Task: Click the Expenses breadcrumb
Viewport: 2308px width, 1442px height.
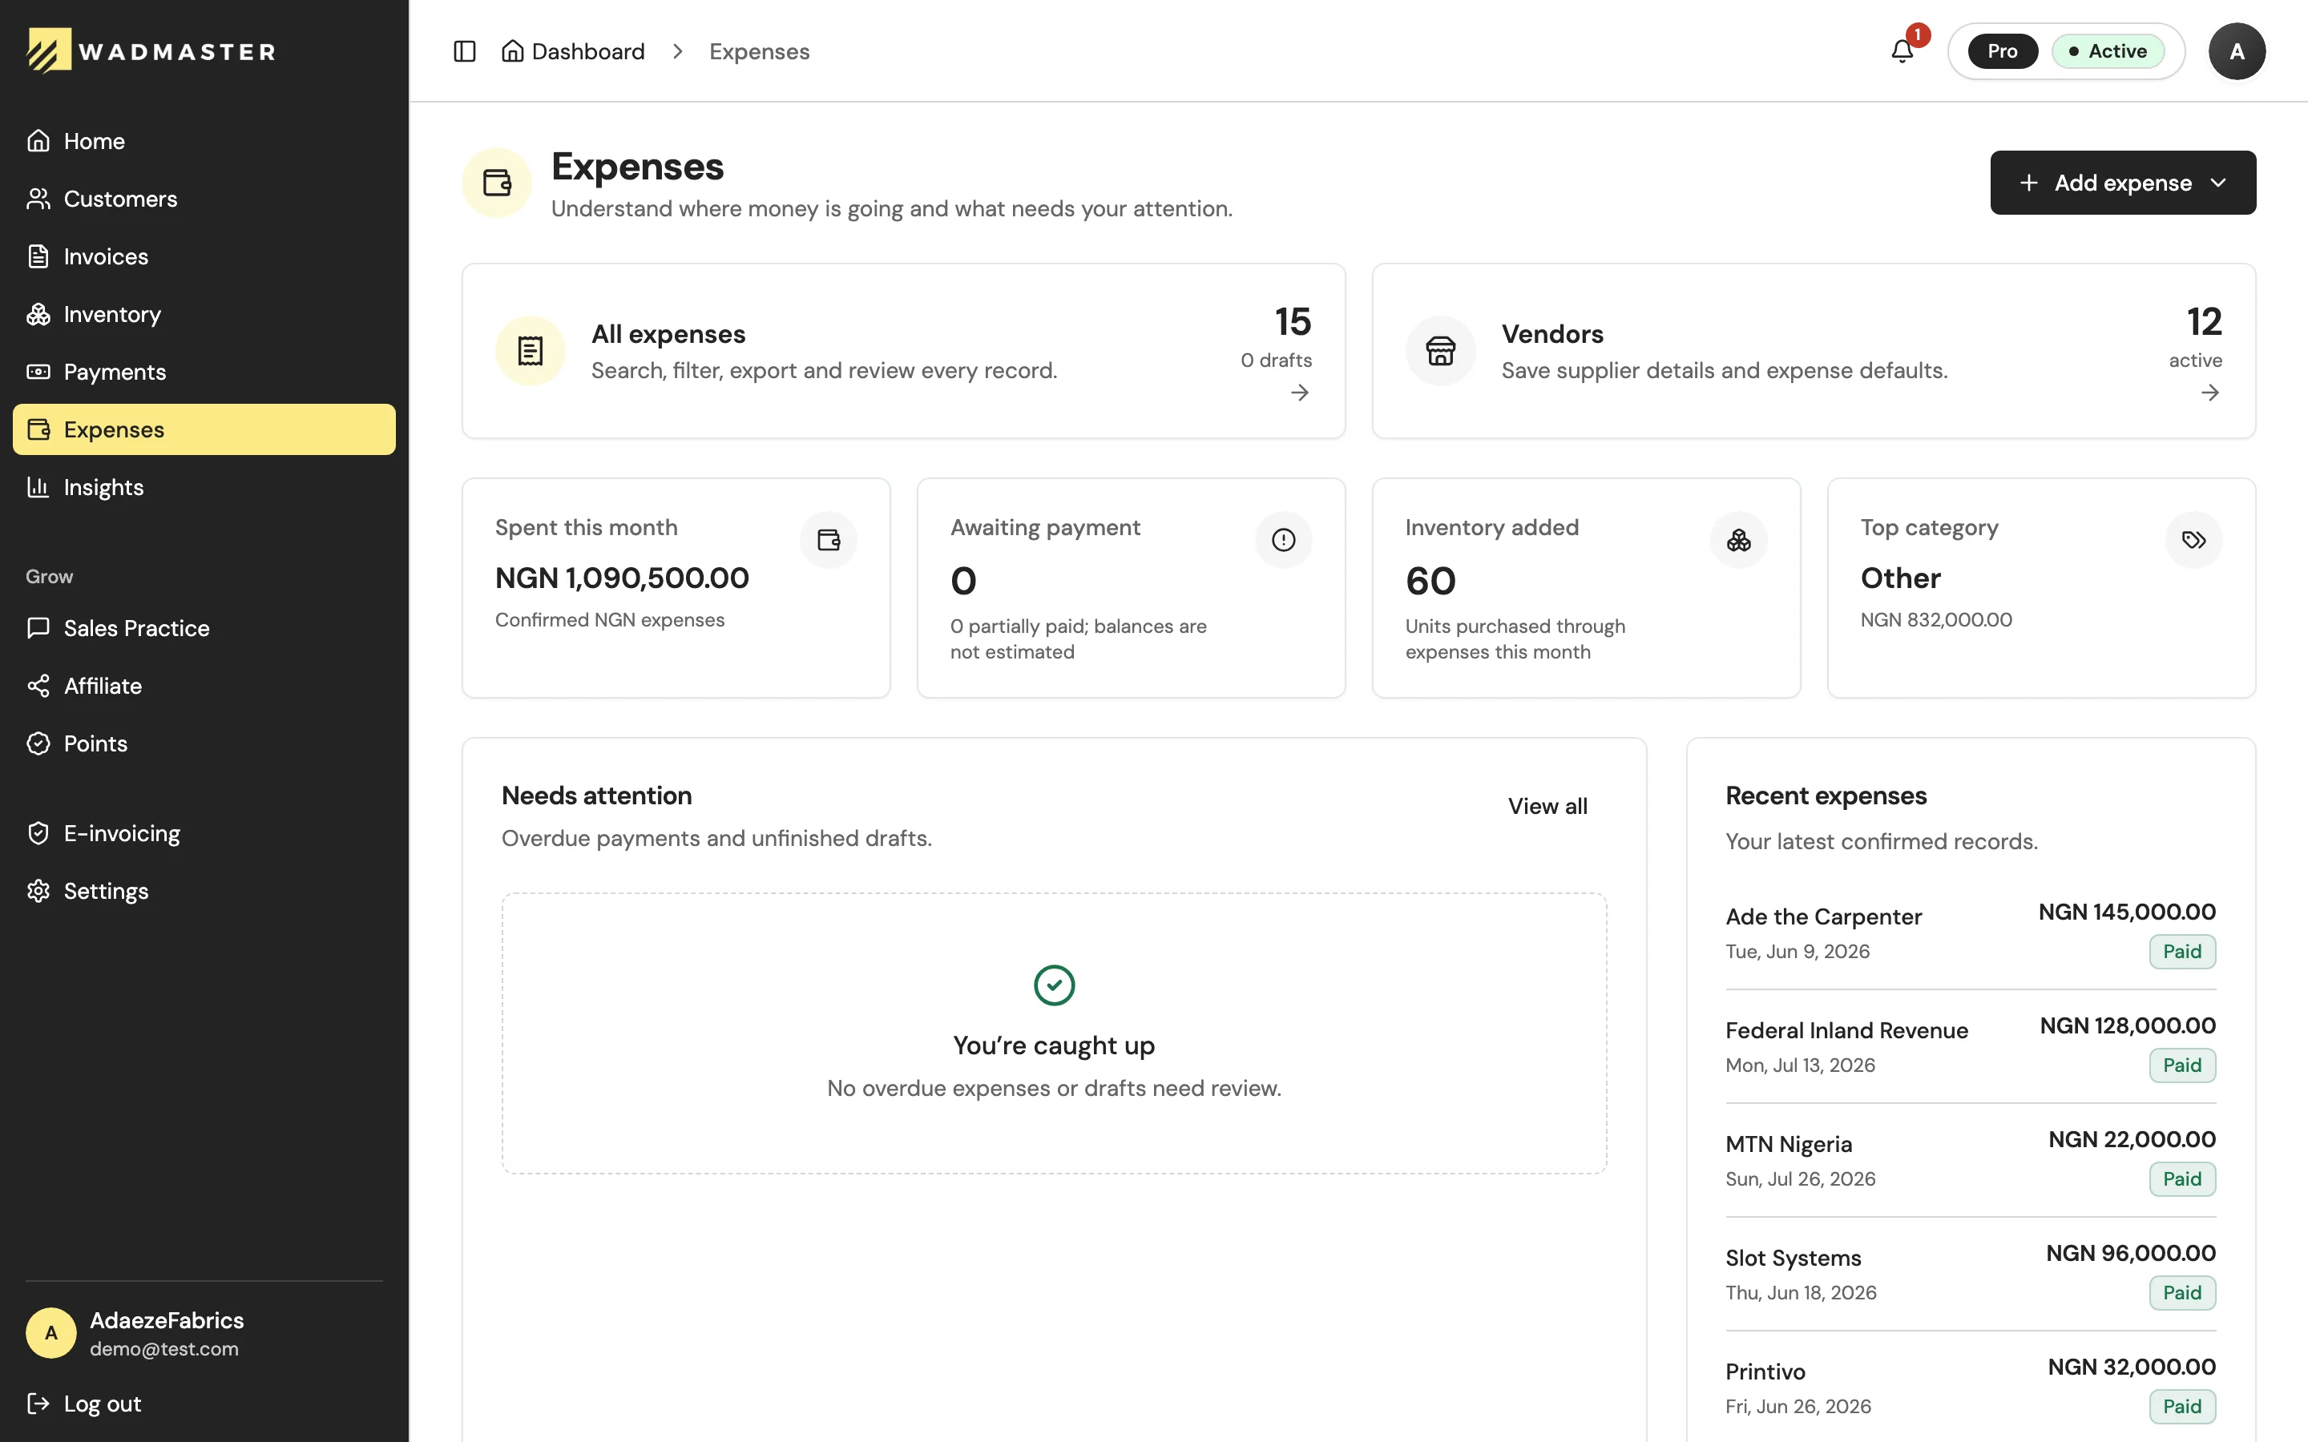Action: click(759, 51)
